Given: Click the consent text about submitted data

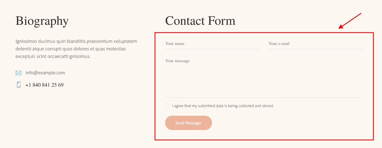Looking at the screenshot, I should point(223,106).
